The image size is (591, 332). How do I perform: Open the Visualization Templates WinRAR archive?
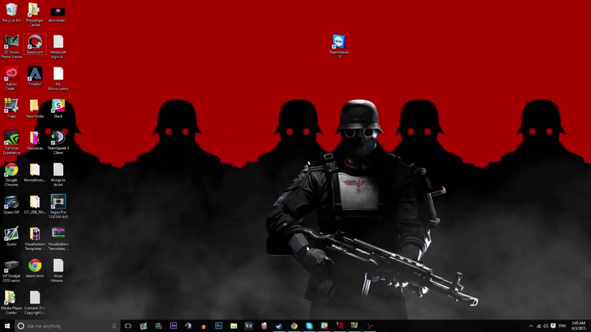[58, 239]
